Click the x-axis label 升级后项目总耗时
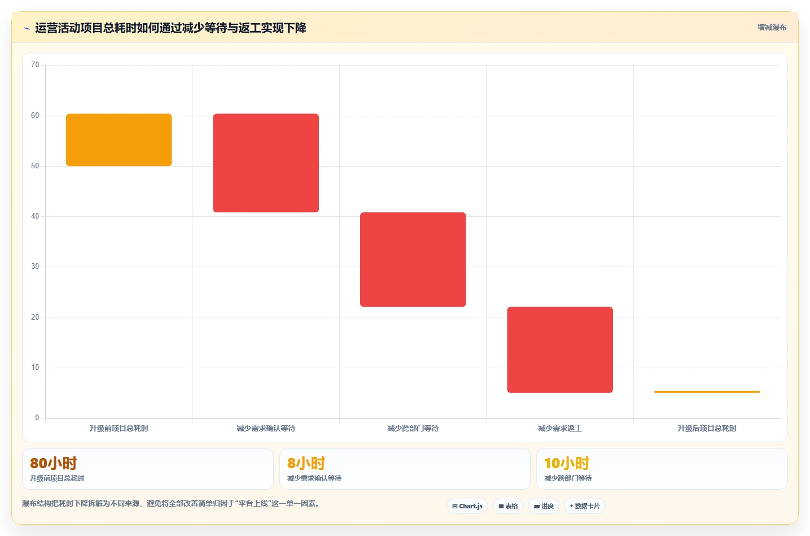Image resolution: width=810 pixels, height=536 pixels. click(707, 428)
